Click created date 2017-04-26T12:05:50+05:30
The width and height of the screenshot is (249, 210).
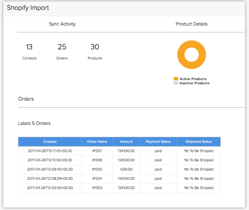pos(50,188)
